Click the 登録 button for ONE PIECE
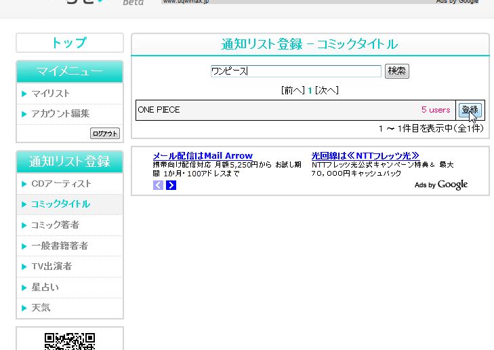The height and width of the screenshot is (350, 494). pyautogui.click(x=470, y=110)
